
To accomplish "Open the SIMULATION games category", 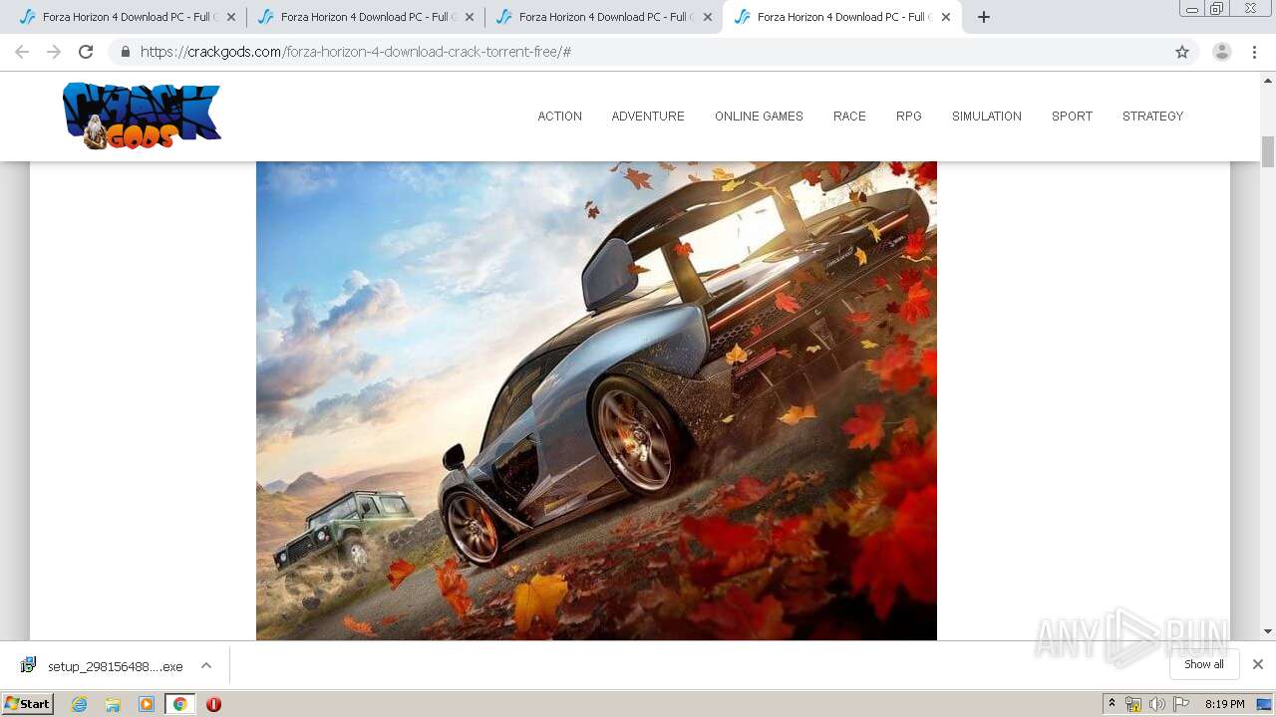I will tap(987, 117).
